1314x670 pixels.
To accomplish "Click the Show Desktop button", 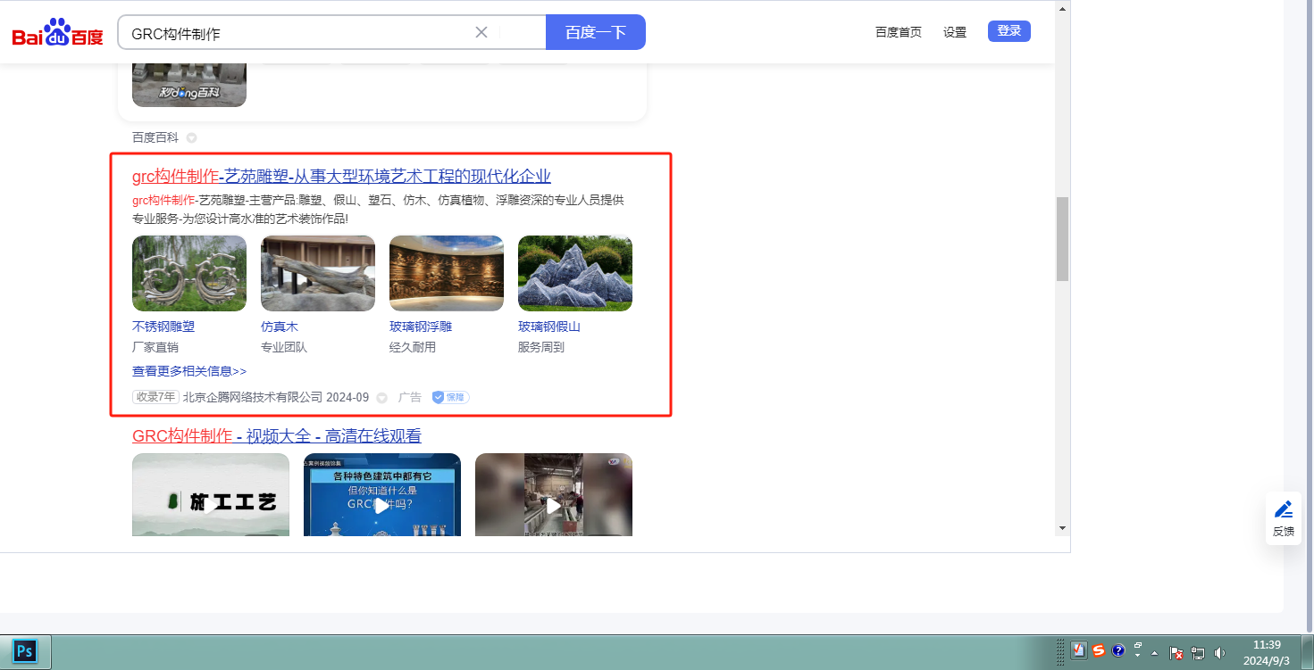I will [x=1307, y=651].
